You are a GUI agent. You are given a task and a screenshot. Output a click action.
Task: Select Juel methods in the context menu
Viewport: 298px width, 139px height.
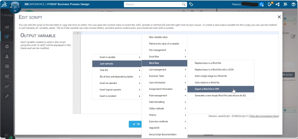117,64
